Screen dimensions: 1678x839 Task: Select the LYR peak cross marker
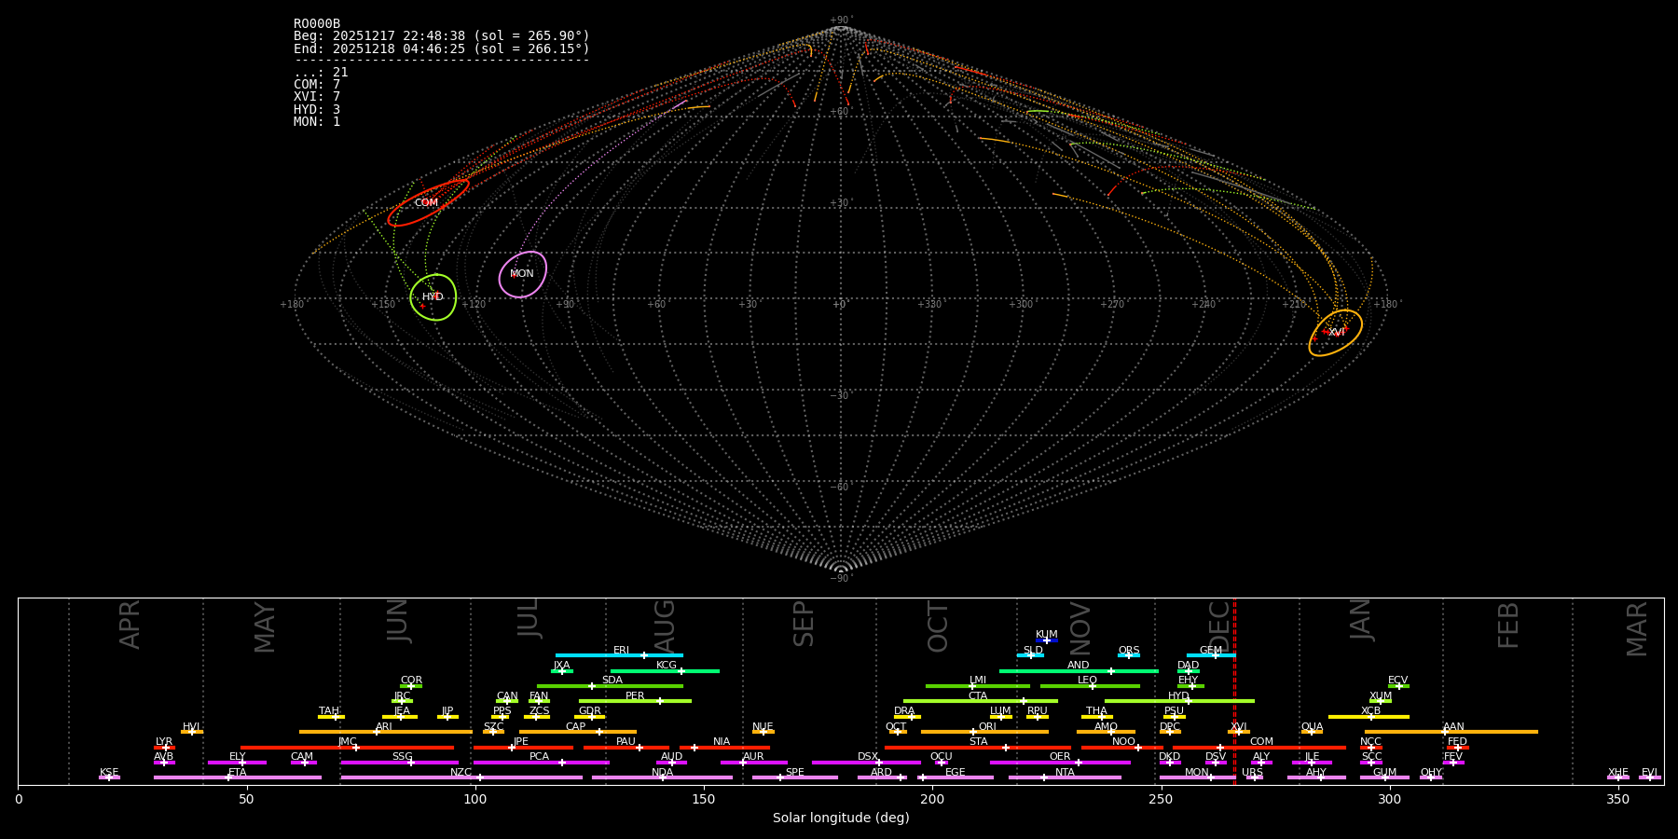(166, 748)
